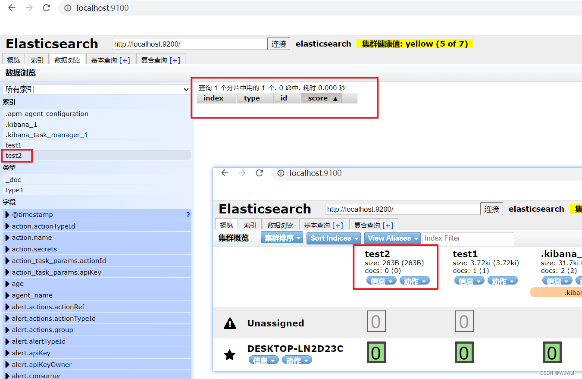The image size is (582, 379).
Task: Select the .apm-agent-configuration index
Action: click(97, 114)
